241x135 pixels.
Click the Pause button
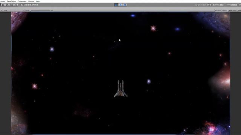pos(120,5)
